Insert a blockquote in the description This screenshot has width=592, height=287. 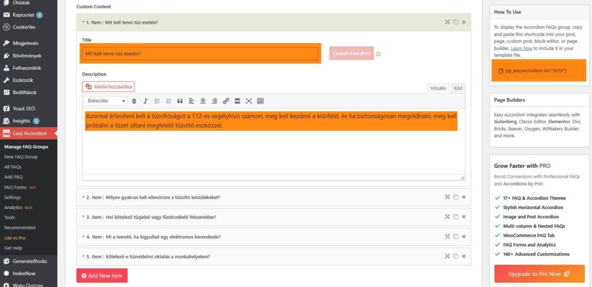tap(180, 101)
